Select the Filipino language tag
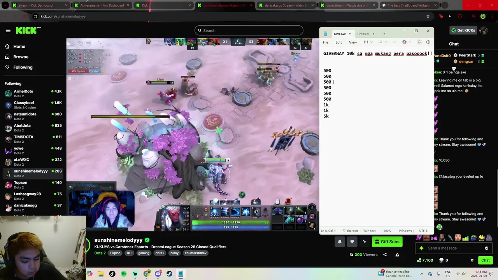498x280 pixels. (115, 253)
